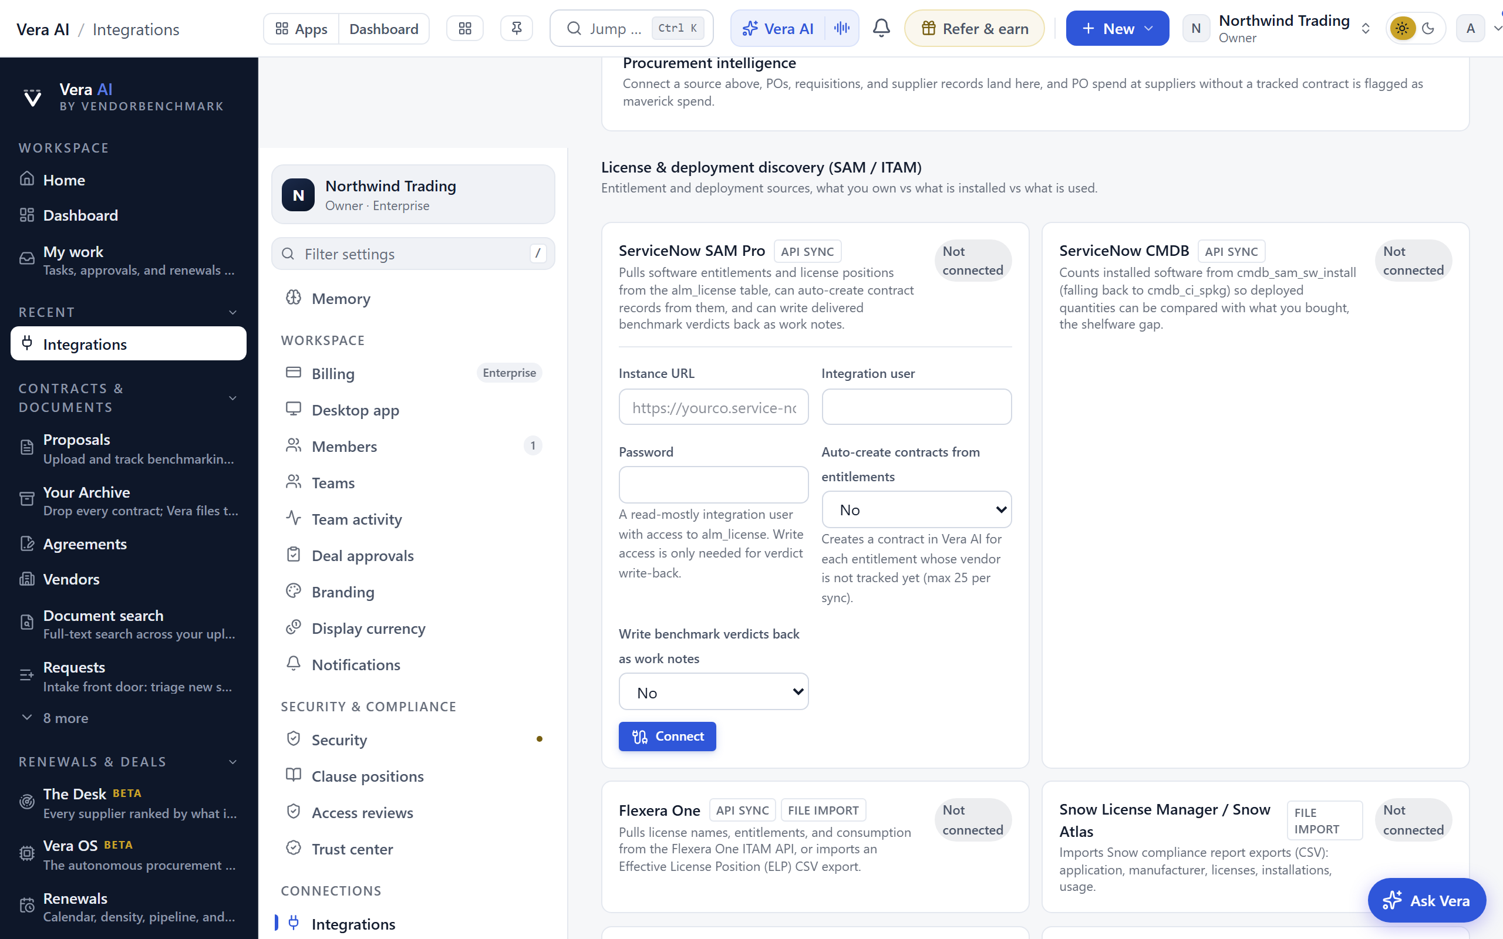The image size is (1503, 939).
Task: Switch to dark theme moon icon
Action: pyautogui.click(x=1428, y=29)
